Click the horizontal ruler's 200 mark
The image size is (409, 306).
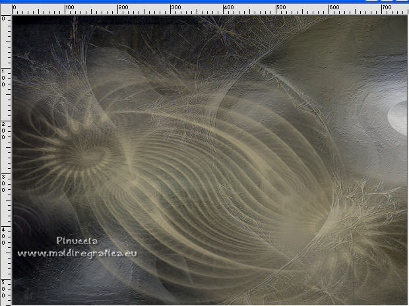(x=123, y=7)
